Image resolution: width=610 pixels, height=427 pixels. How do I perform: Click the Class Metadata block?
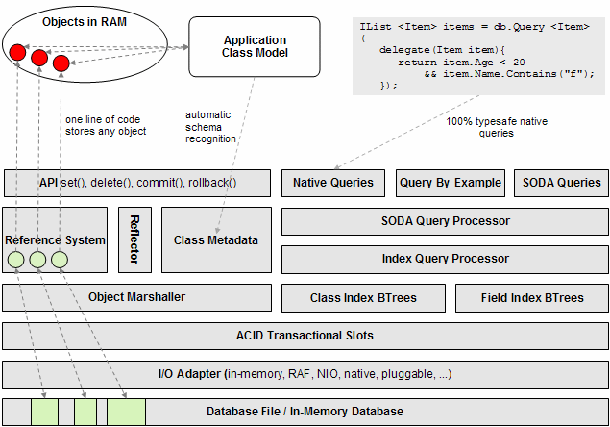[216, 239]
